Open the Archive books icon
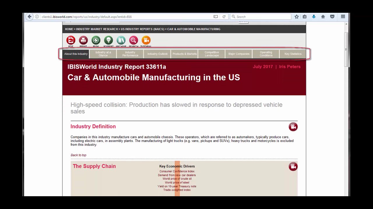Screen dimensions: 373x209 click(x=121, y=40)
